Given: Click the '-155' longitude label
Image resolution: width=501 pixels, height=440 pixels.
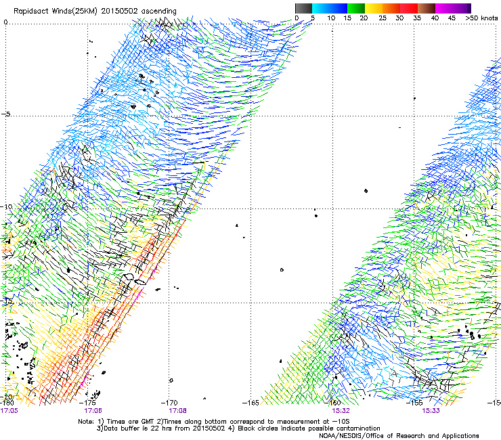Looking at the screenshot, I should coord(414,403).
